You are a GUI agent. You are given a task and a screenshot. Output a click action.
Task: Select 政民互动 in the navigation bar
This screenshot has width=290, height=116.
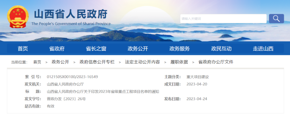pyautogui.click(x=221, y=49)
